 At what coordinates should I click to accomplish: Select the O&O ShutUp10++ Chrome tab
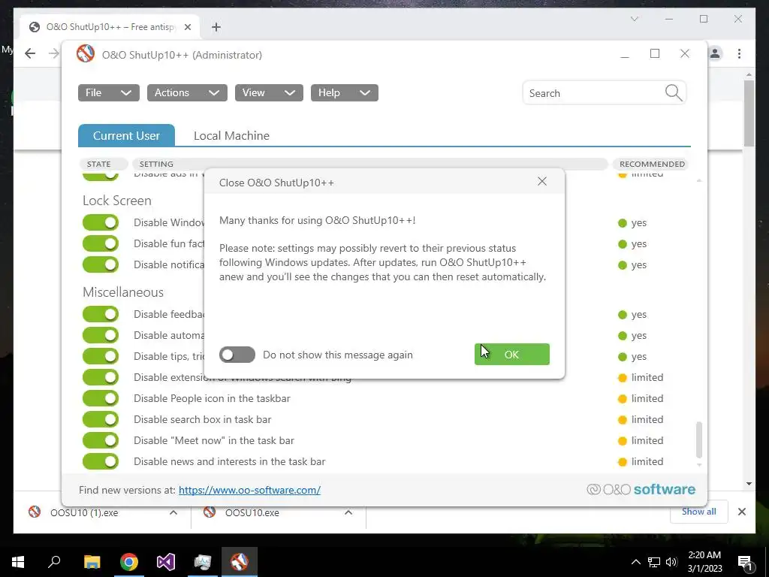click(110, 27)
